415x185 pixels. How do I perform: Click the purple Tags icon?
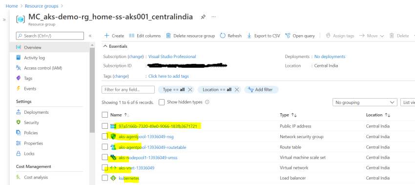18,78
